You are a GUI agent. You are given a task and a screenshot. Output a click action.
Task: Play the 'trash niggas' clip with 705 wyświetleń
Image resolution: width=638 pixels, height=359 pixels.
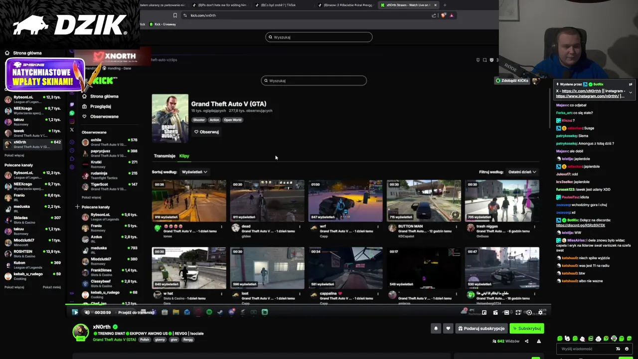[502, 201]
